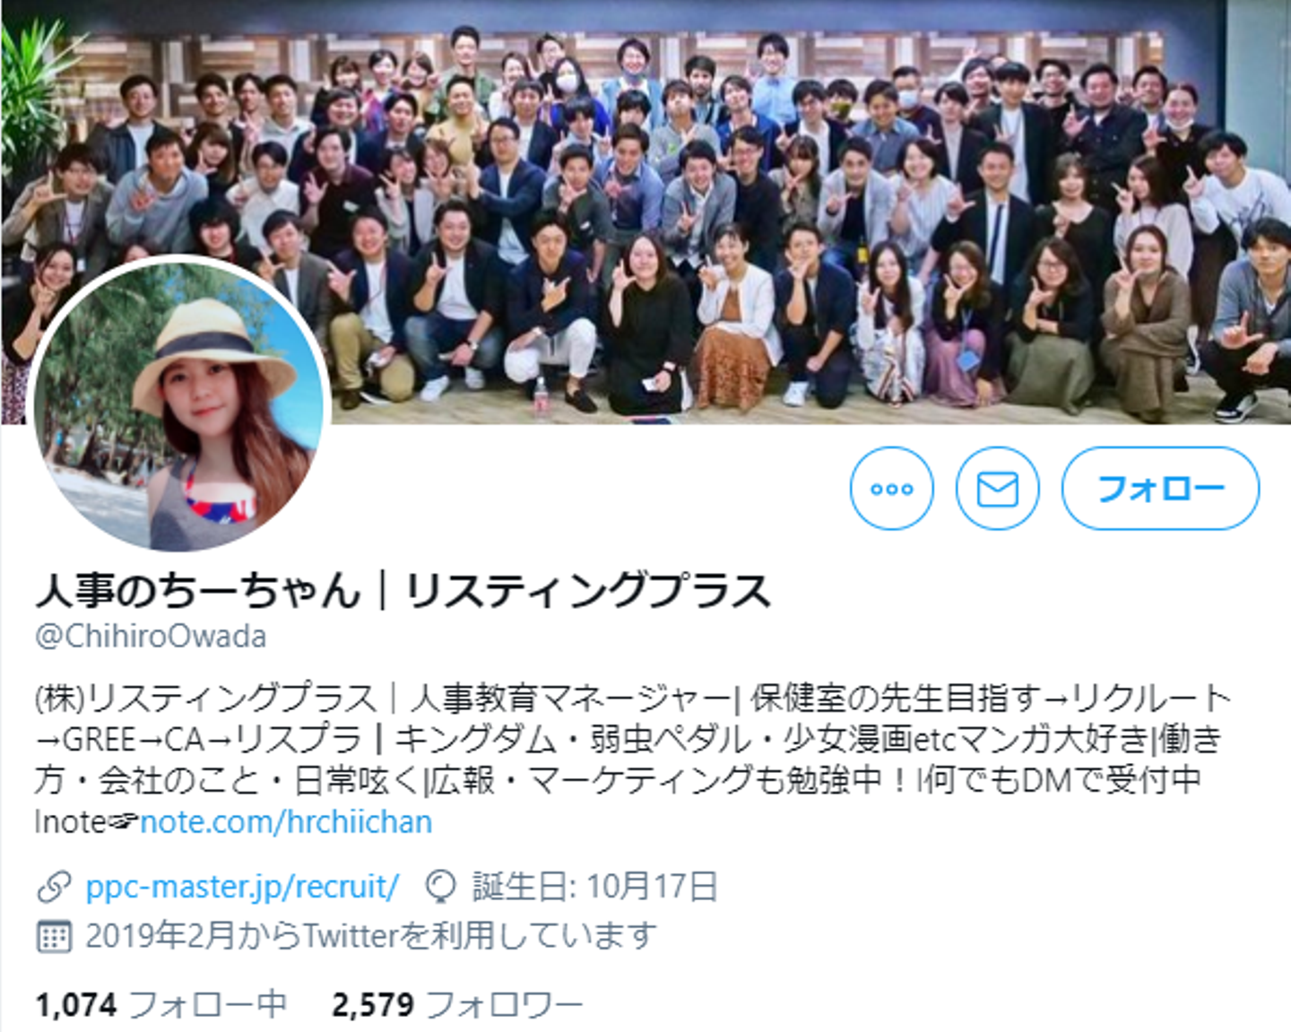Viewport: 1291px width, 1032px height.
Task: View the group photo header banner
Action: (645, 212)
